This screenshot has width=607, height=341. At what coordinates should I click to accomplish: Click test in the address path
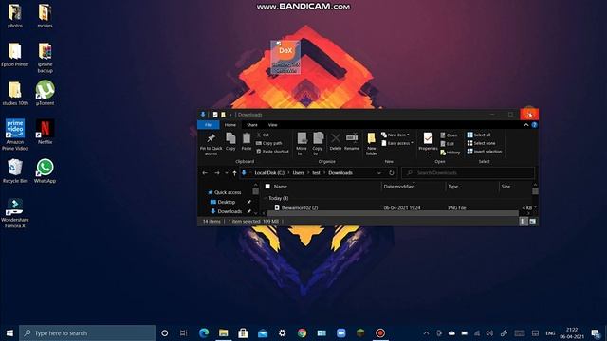[x=316, y=172]
